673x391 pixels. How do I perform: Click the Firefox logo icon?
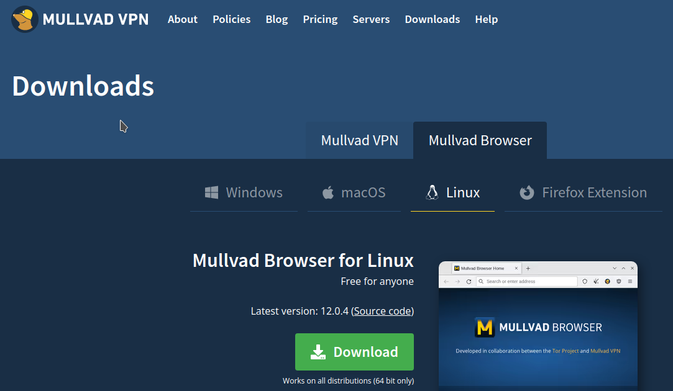[527, 192]
